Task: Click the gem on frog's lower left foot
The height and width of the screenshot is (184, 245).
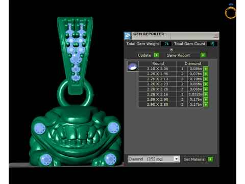Action: (x=46, y=159)
